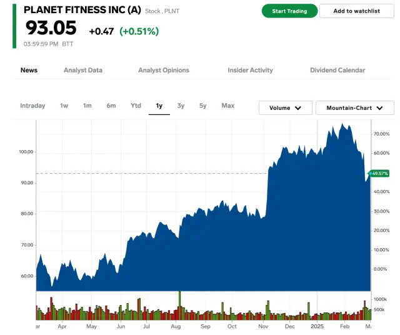400x335 pixels.
Task: Show Max historical chart range
Action: pos(227,106)
